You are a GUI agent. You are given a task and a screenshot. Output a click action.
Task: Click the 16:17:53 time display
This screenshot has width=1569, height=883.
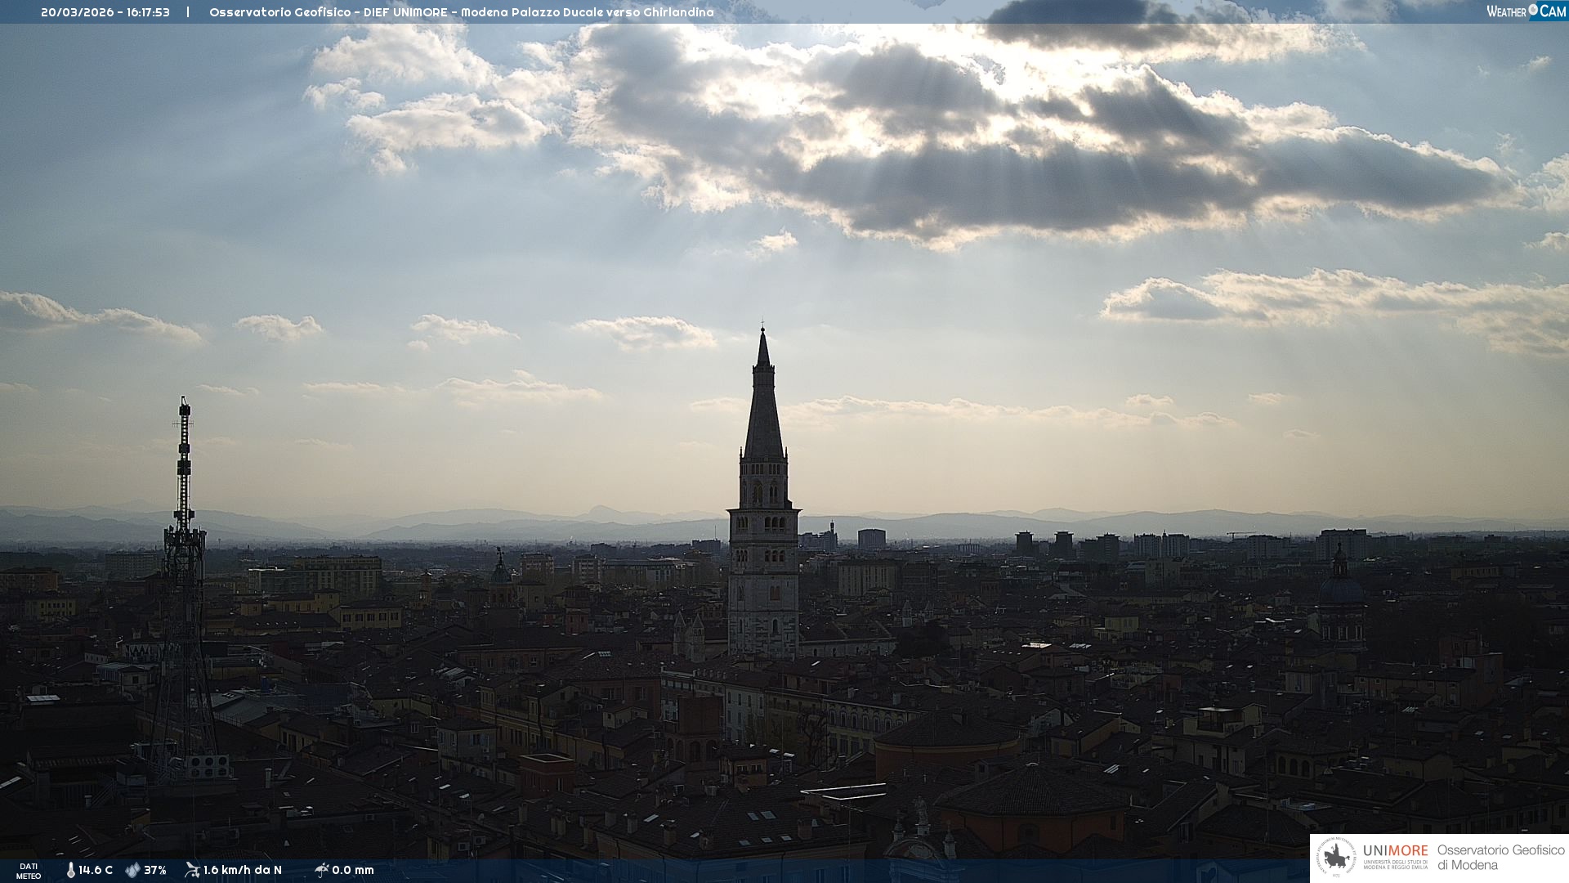(148, 12)
